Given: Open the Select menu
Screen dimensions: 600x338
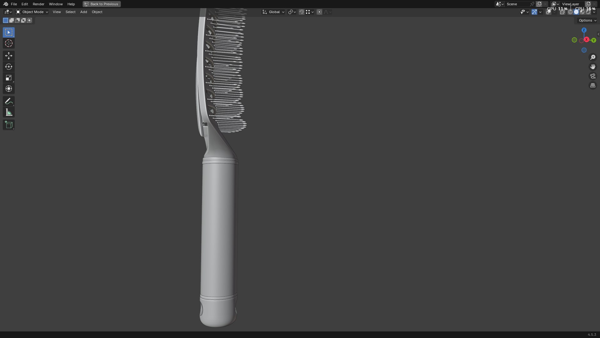Looking at the screenshot, I should 70,12.
